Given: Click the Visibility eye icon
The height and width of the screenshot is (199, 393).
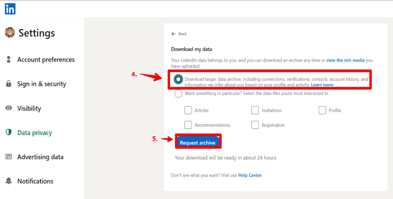Looking at the screenshot, I should [9, 108].
